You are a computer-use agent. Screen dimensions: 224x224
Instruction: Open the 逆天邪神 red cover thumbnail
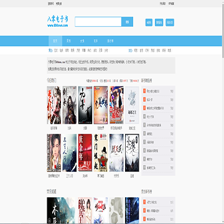click(x=54, y=105)
